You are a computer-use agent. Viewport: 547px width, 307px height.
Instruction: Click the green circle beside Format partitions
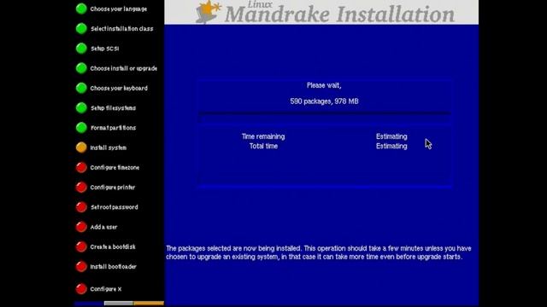pos(81,128)
